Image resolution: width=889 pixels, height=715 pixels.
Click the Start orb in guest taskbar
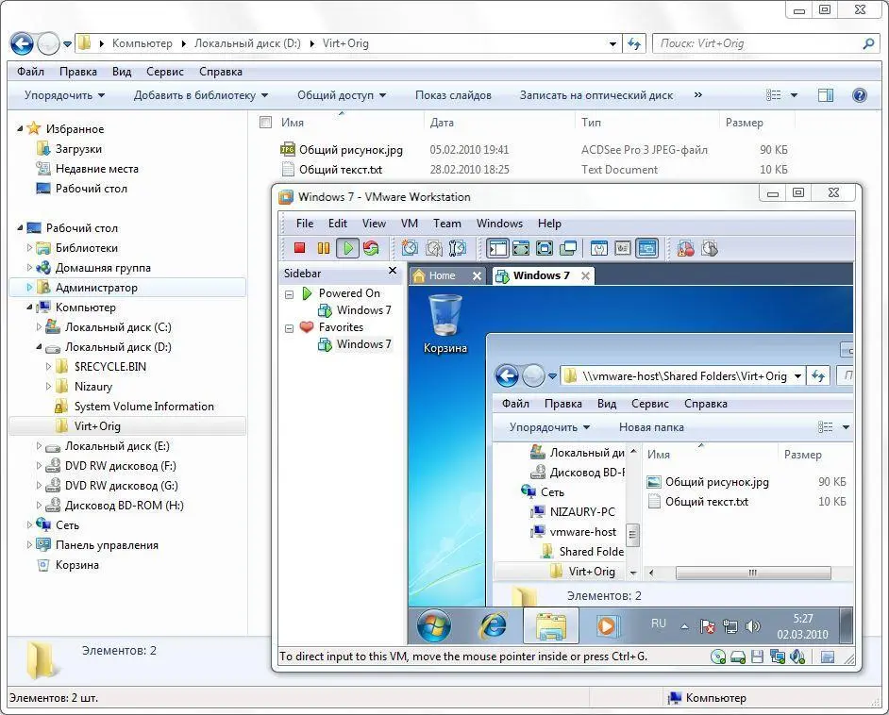(x=434, y=626)
